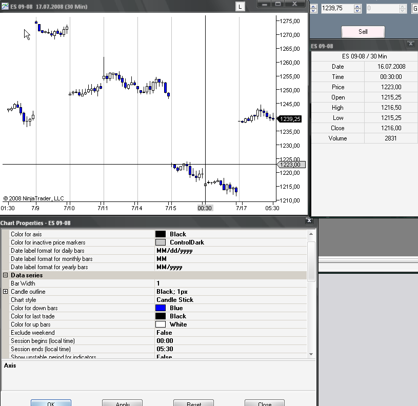Edit Session ends value 05:30
This screenshot has height=406, width=418.
pyautogui.click(x=231, y=349)
